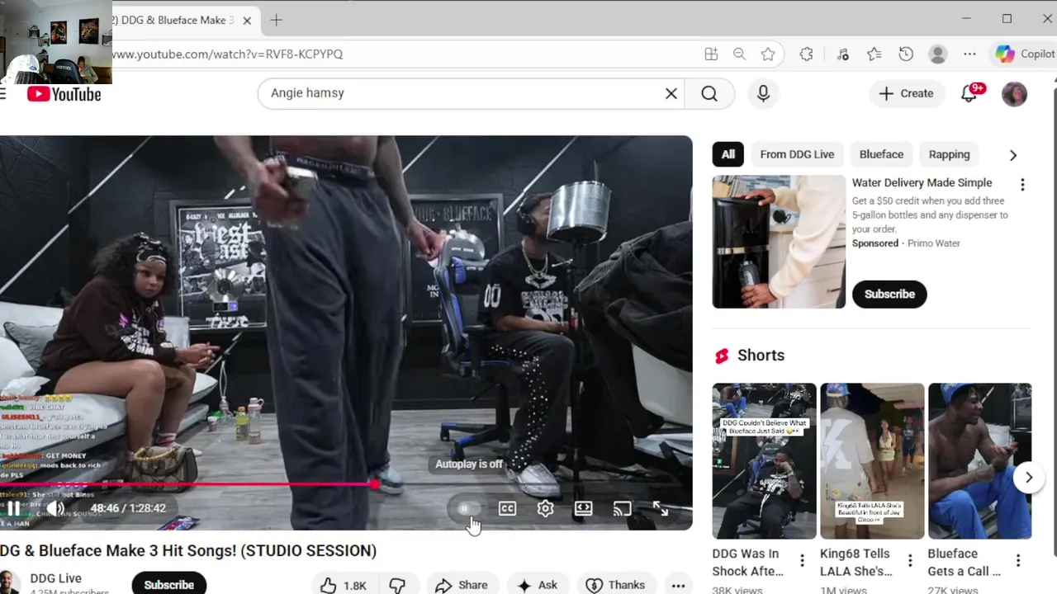Click the video title text

click(188, 550)
